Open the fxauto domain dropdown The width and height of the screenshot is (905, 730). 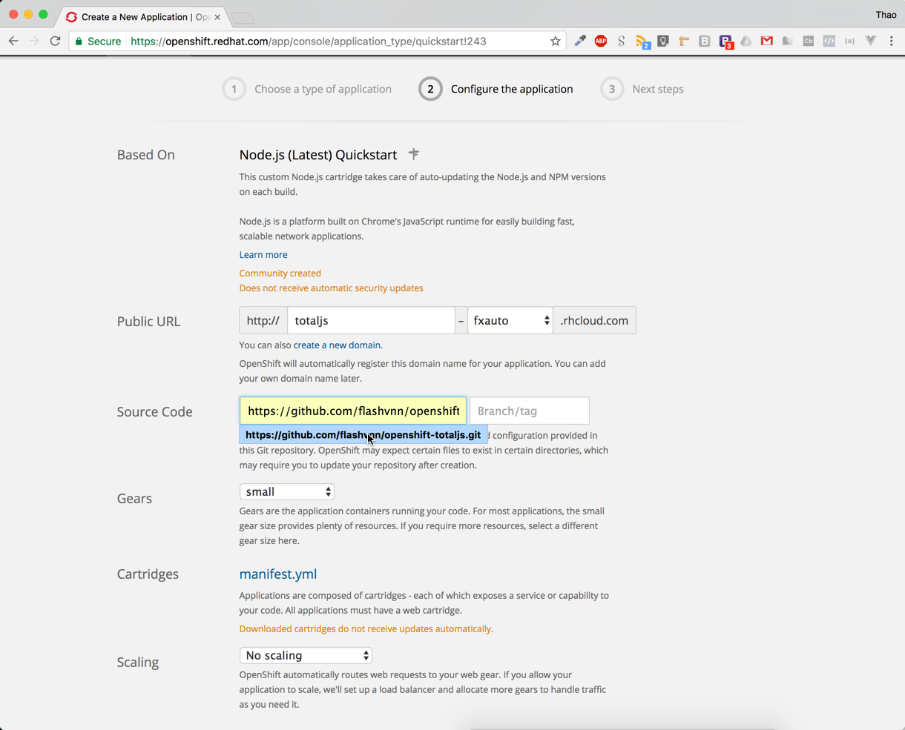510,320
